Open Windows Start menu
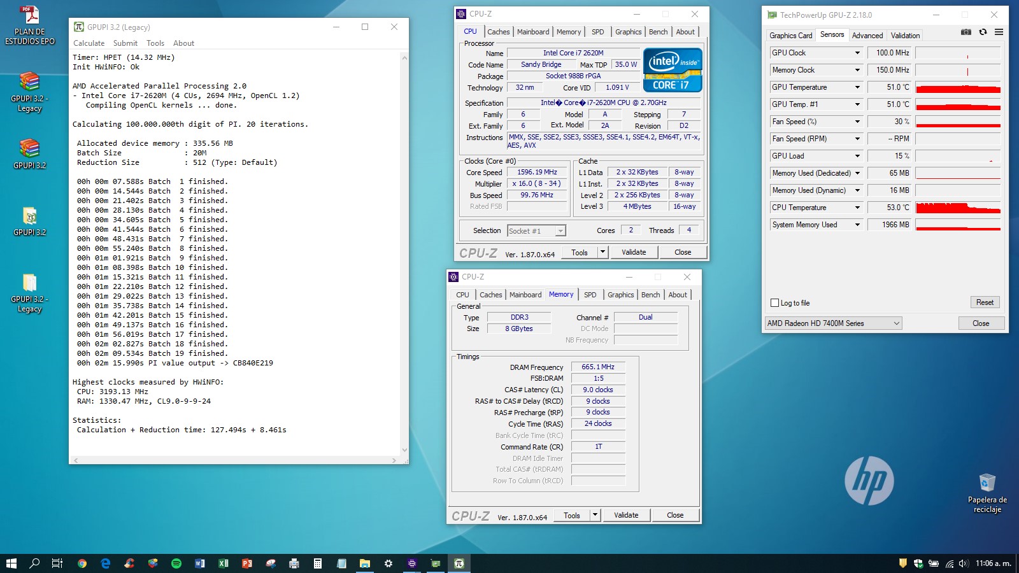This screenshot has width=1019, height=573. [x=11, y=563]
